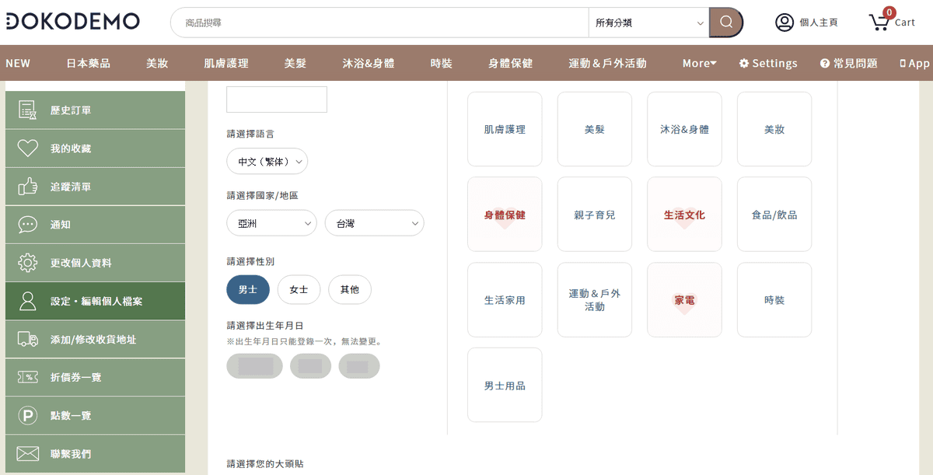Click the 商品搜尋 search field
The height and width of the screenshot is (475, 933).
(381, 23)
